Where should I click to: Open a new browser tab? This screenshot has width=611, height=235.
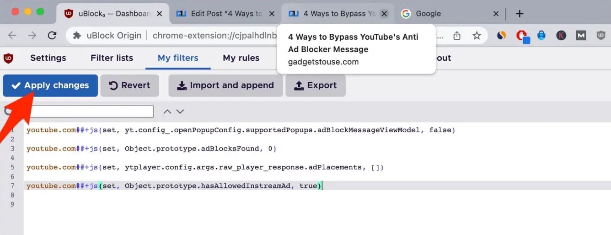519,14
